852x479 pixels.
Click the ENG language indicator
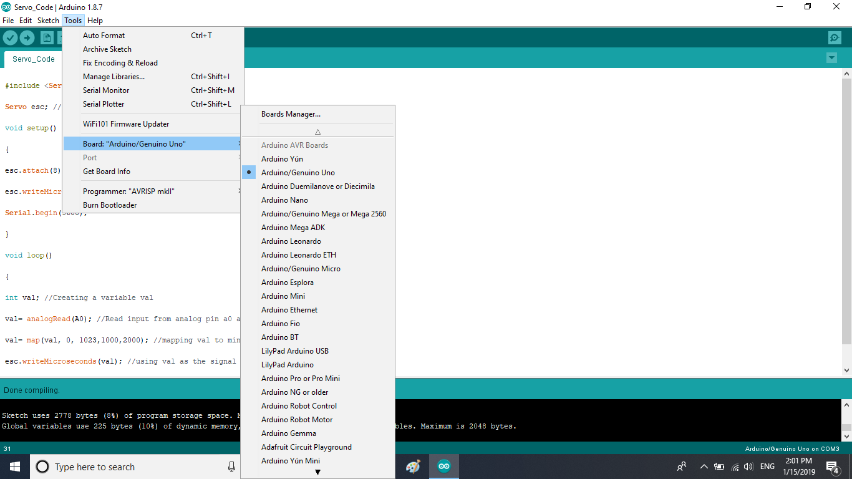[x=767, y=467]
